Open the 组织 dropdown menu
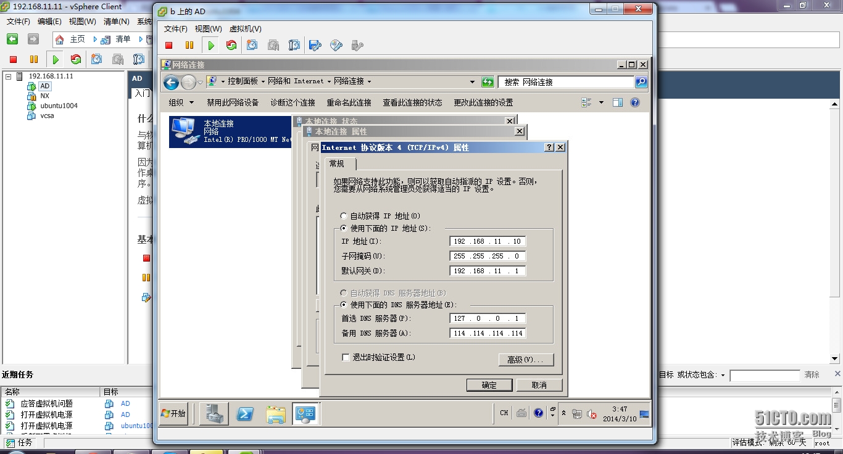The height and width of the screenshot is (454, 843). tap(181, 102)
